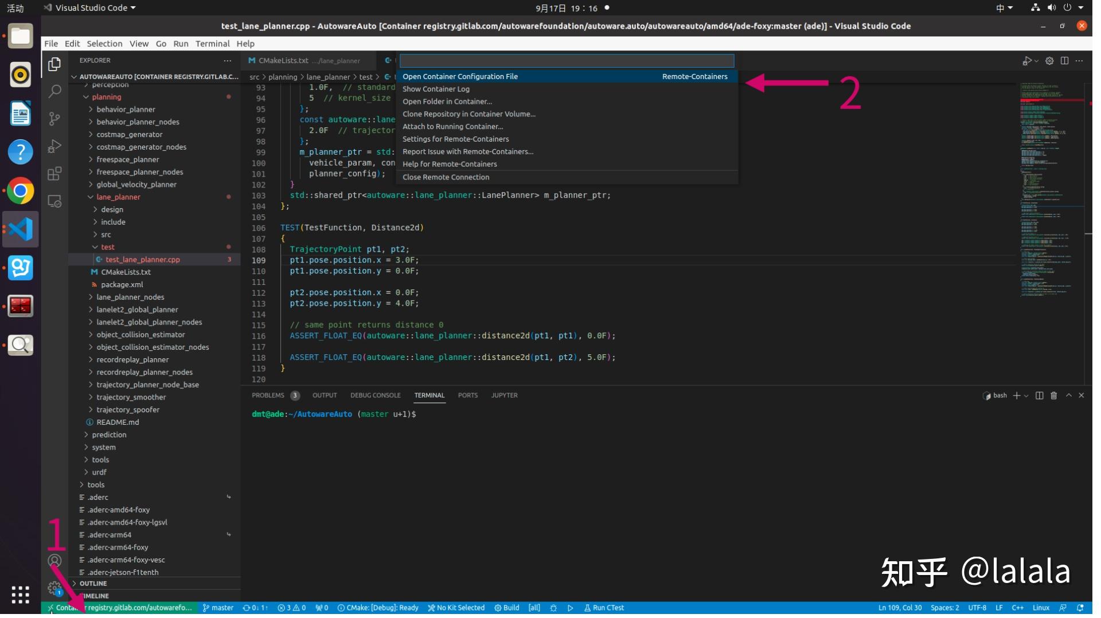Screen dimensions: 1101x618
Task: Click the Build button in status bar
Action: point(511,612)
